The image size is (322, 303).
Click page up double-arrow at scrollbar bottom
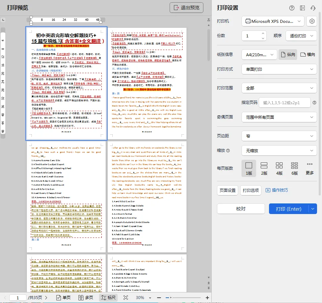point(209,283)
